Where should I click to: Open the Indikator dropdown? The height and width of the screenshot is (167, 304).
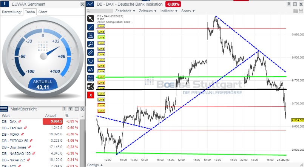click(x=169, y=11)
